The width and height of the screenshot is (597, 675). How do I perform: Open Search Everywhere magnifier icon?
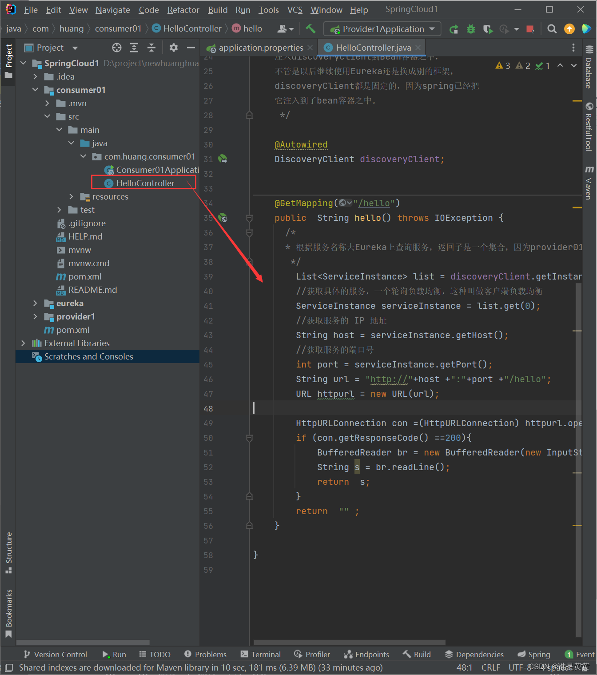point(552,29)
